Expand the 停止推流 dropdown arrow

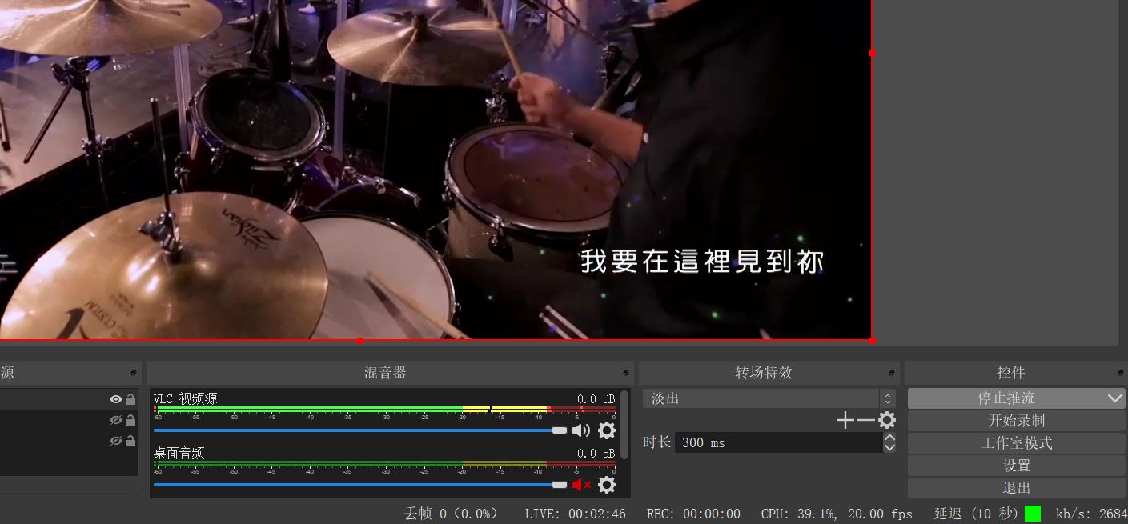[x=1115, y=398]
